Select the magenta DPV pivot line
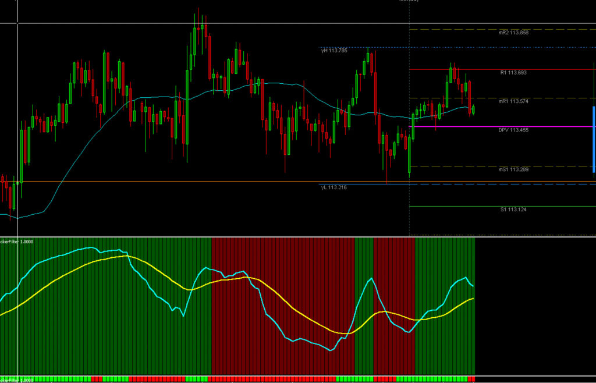The height and width of the screenshot is (383, 596). tap(502, 126)
